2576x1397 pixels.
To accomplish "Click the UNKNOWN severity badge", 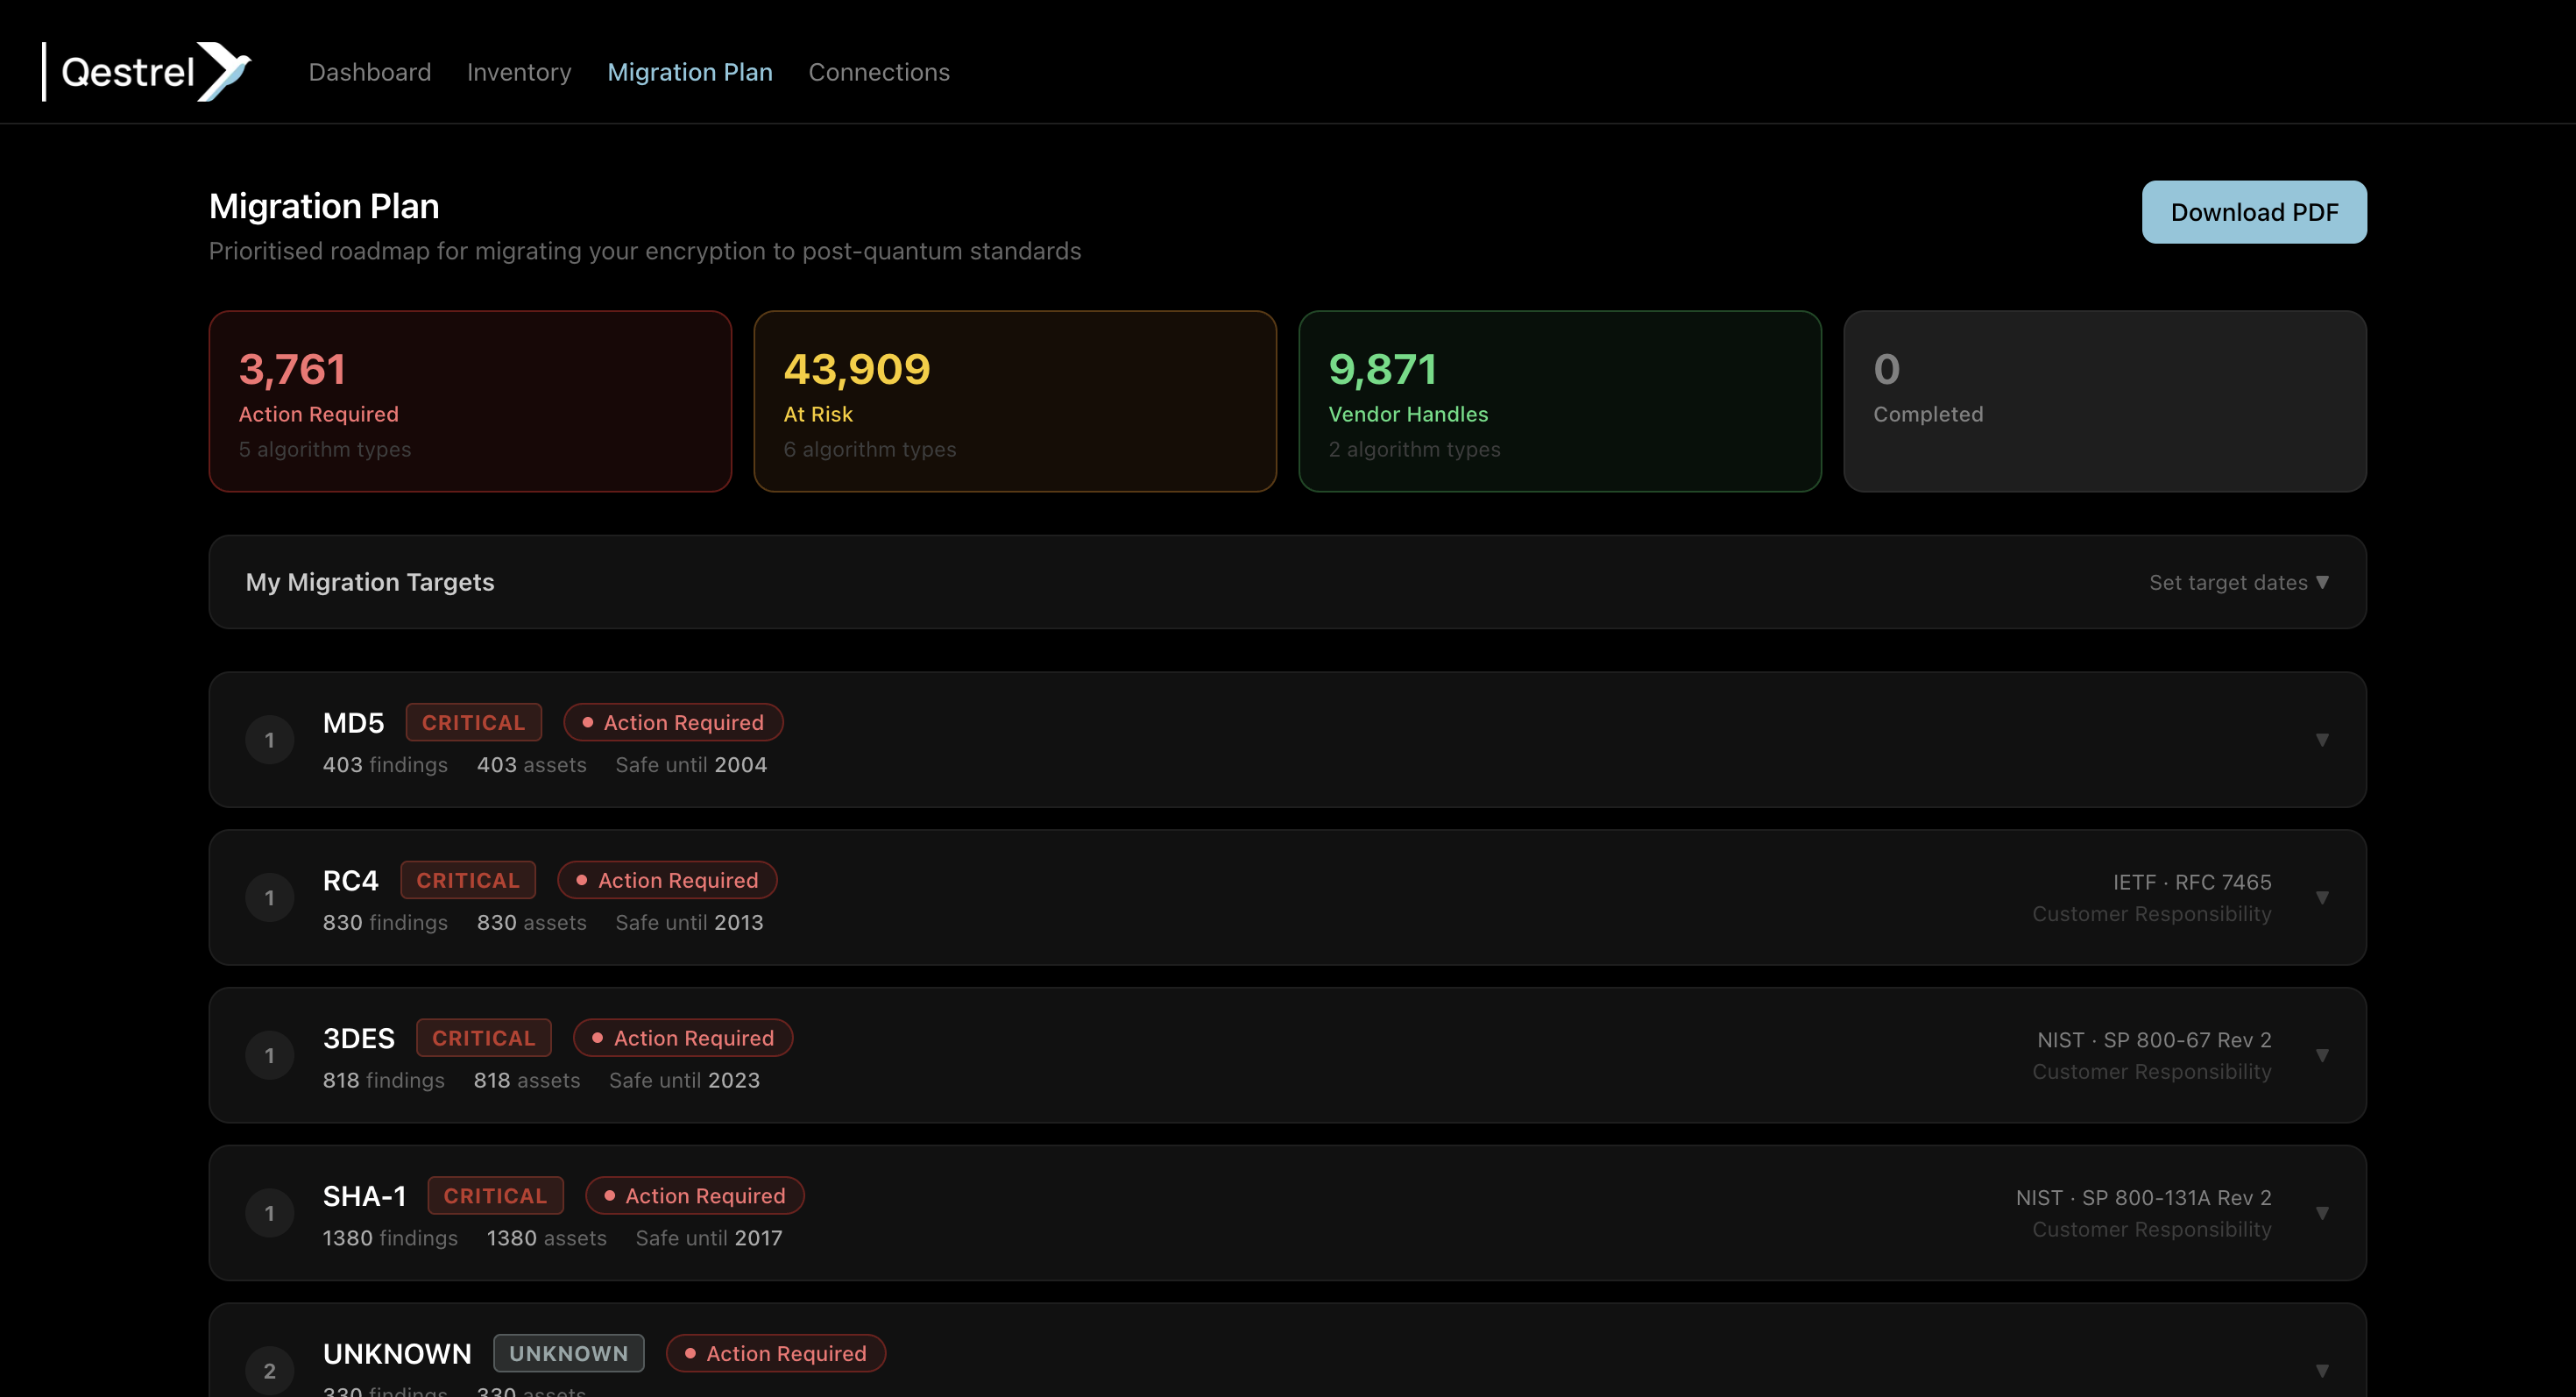I will click(568, 1353).
